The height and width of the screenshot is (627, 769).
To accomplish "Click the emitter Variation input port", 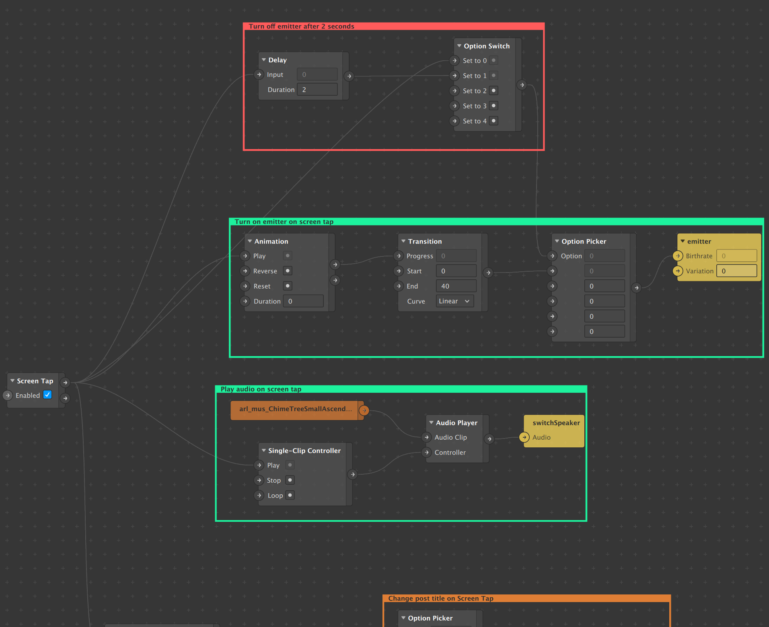I will (x=678, y=271).
